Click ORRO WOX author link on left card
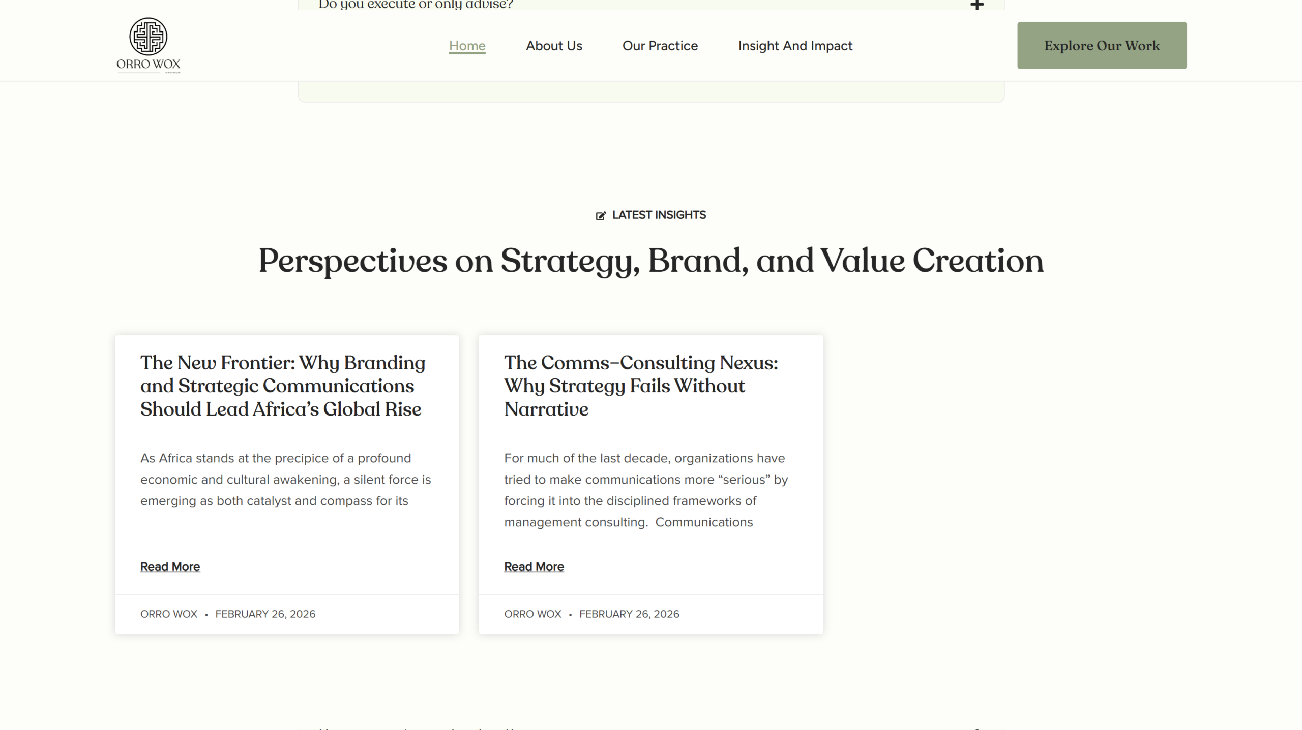This screenshot has height=730, width=1302. (168, 614)
